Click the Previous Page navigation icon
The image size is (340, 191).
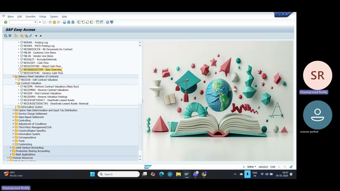pyautogui.click(x=83, y=22)
